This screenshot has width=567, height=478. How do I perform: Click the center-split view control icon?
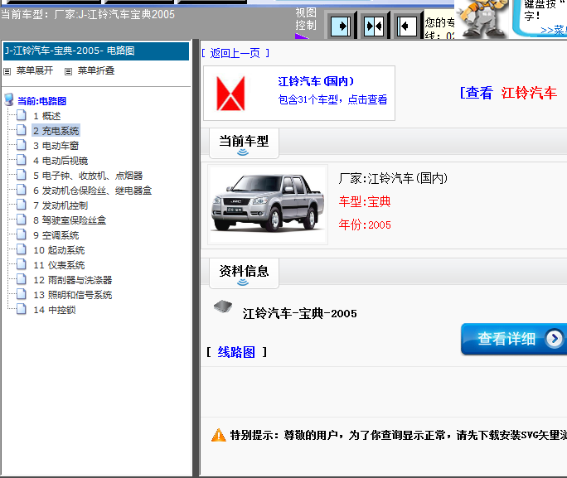(x=374, y=26)
